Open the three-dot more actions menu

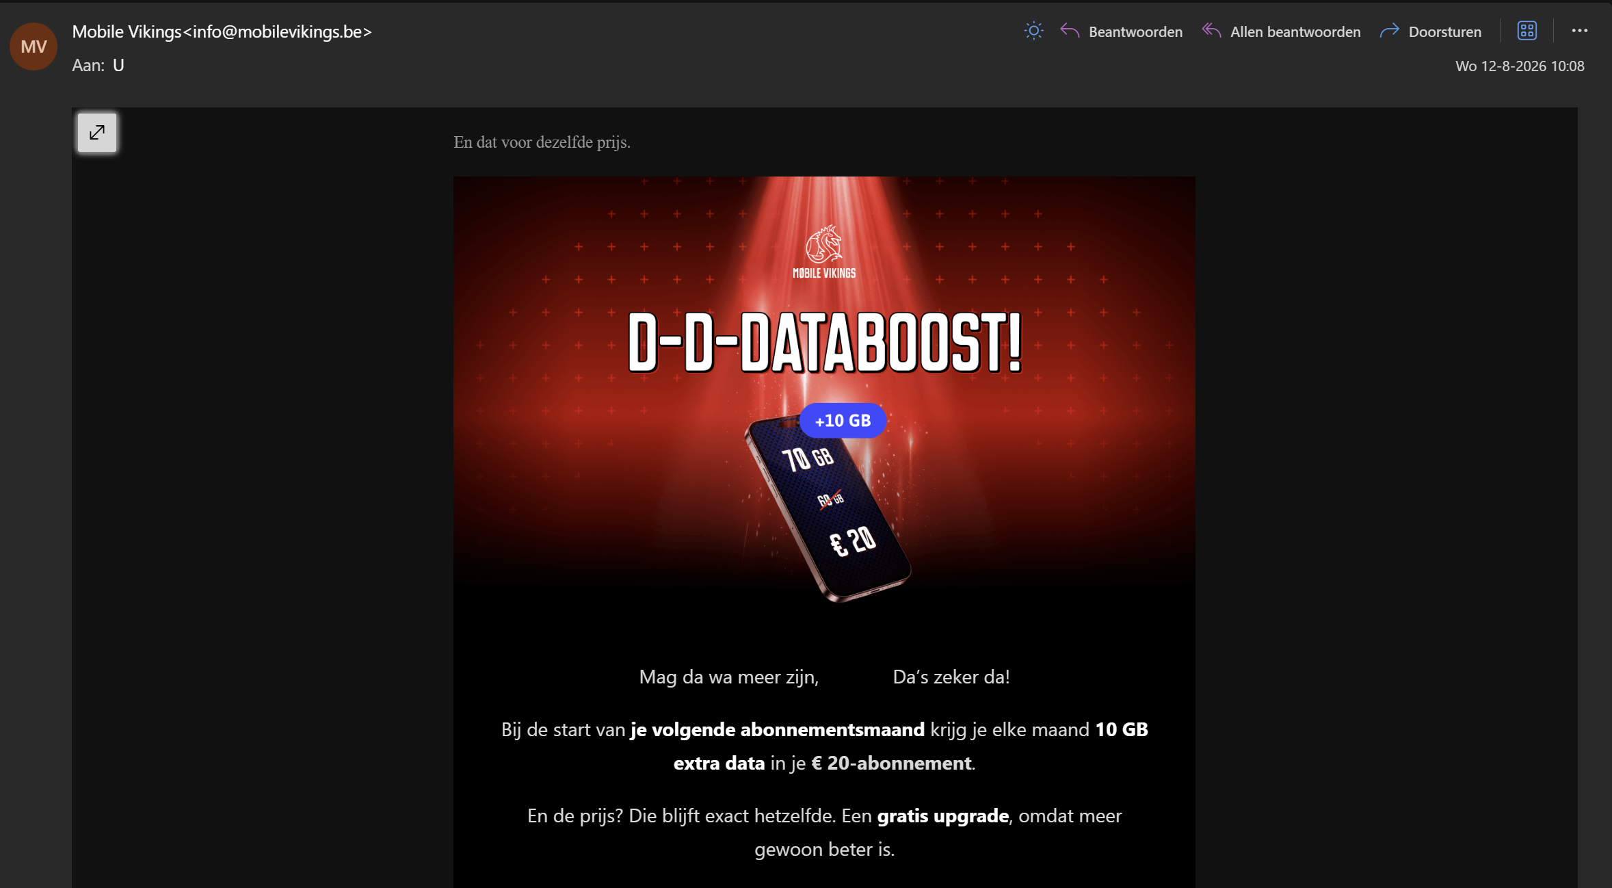(1579, 31)
